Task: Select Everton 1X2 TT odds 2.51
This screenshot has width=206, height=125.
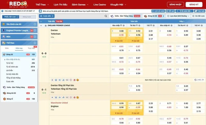Action: pos(151,31)
